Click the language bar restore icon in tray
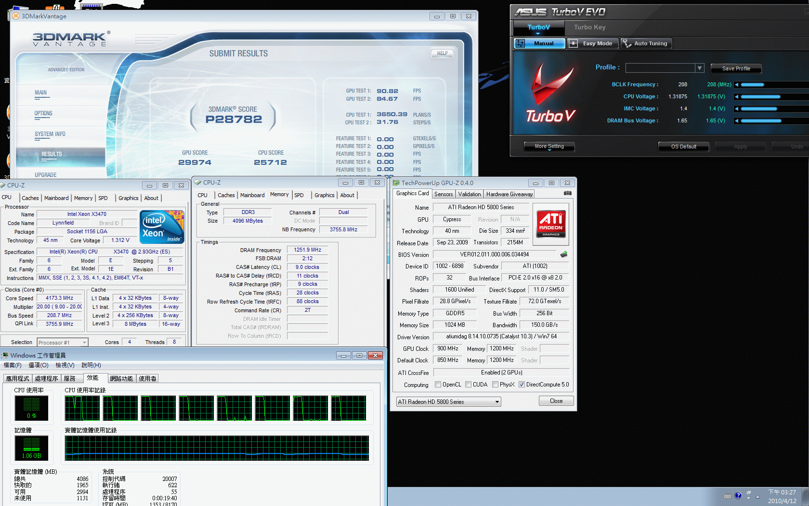 click(749, 493)
